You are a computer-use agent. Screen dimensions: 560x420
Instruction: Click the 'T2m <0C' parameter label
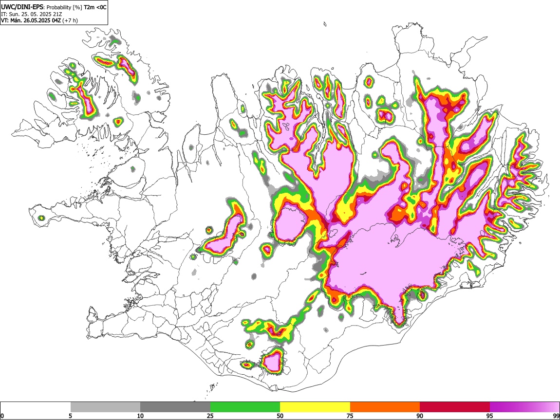click(95, 7)
